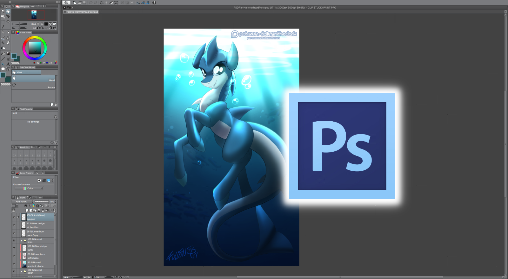Open CLIP STUDIO launcher icon
The height and width of the screenshot is (279, 508).
pyautogui.click(x=66, y=3)
